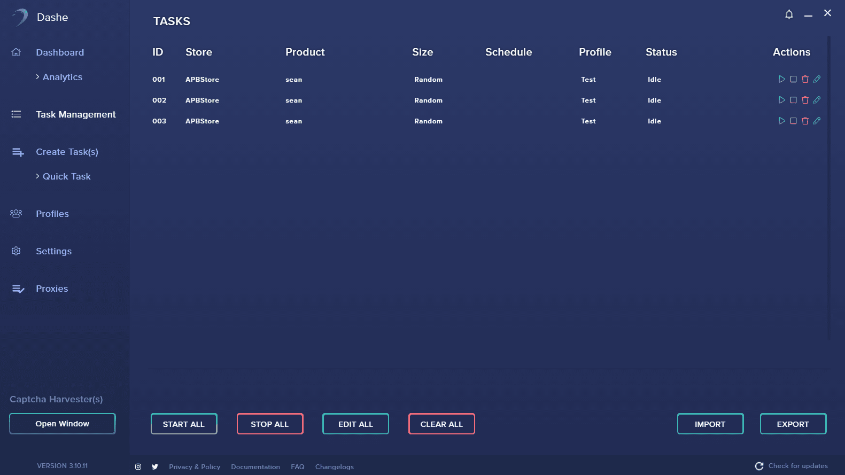Start task 002 with its play icon

tap(781, 100)
